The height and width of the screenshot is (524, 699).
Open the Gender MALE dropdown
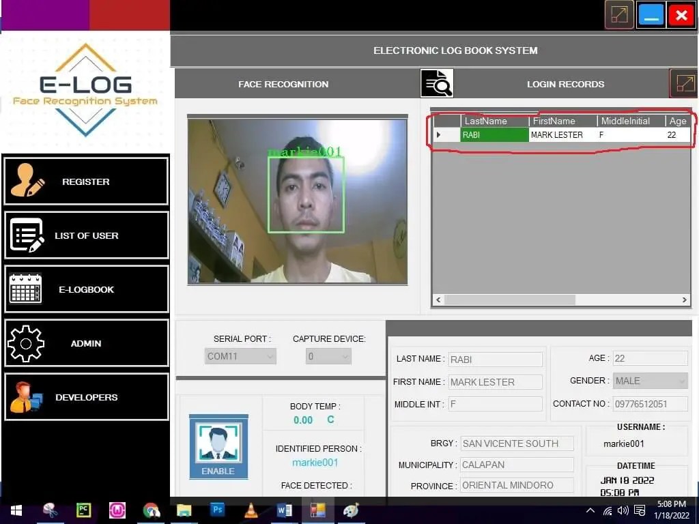pos(650,381)
